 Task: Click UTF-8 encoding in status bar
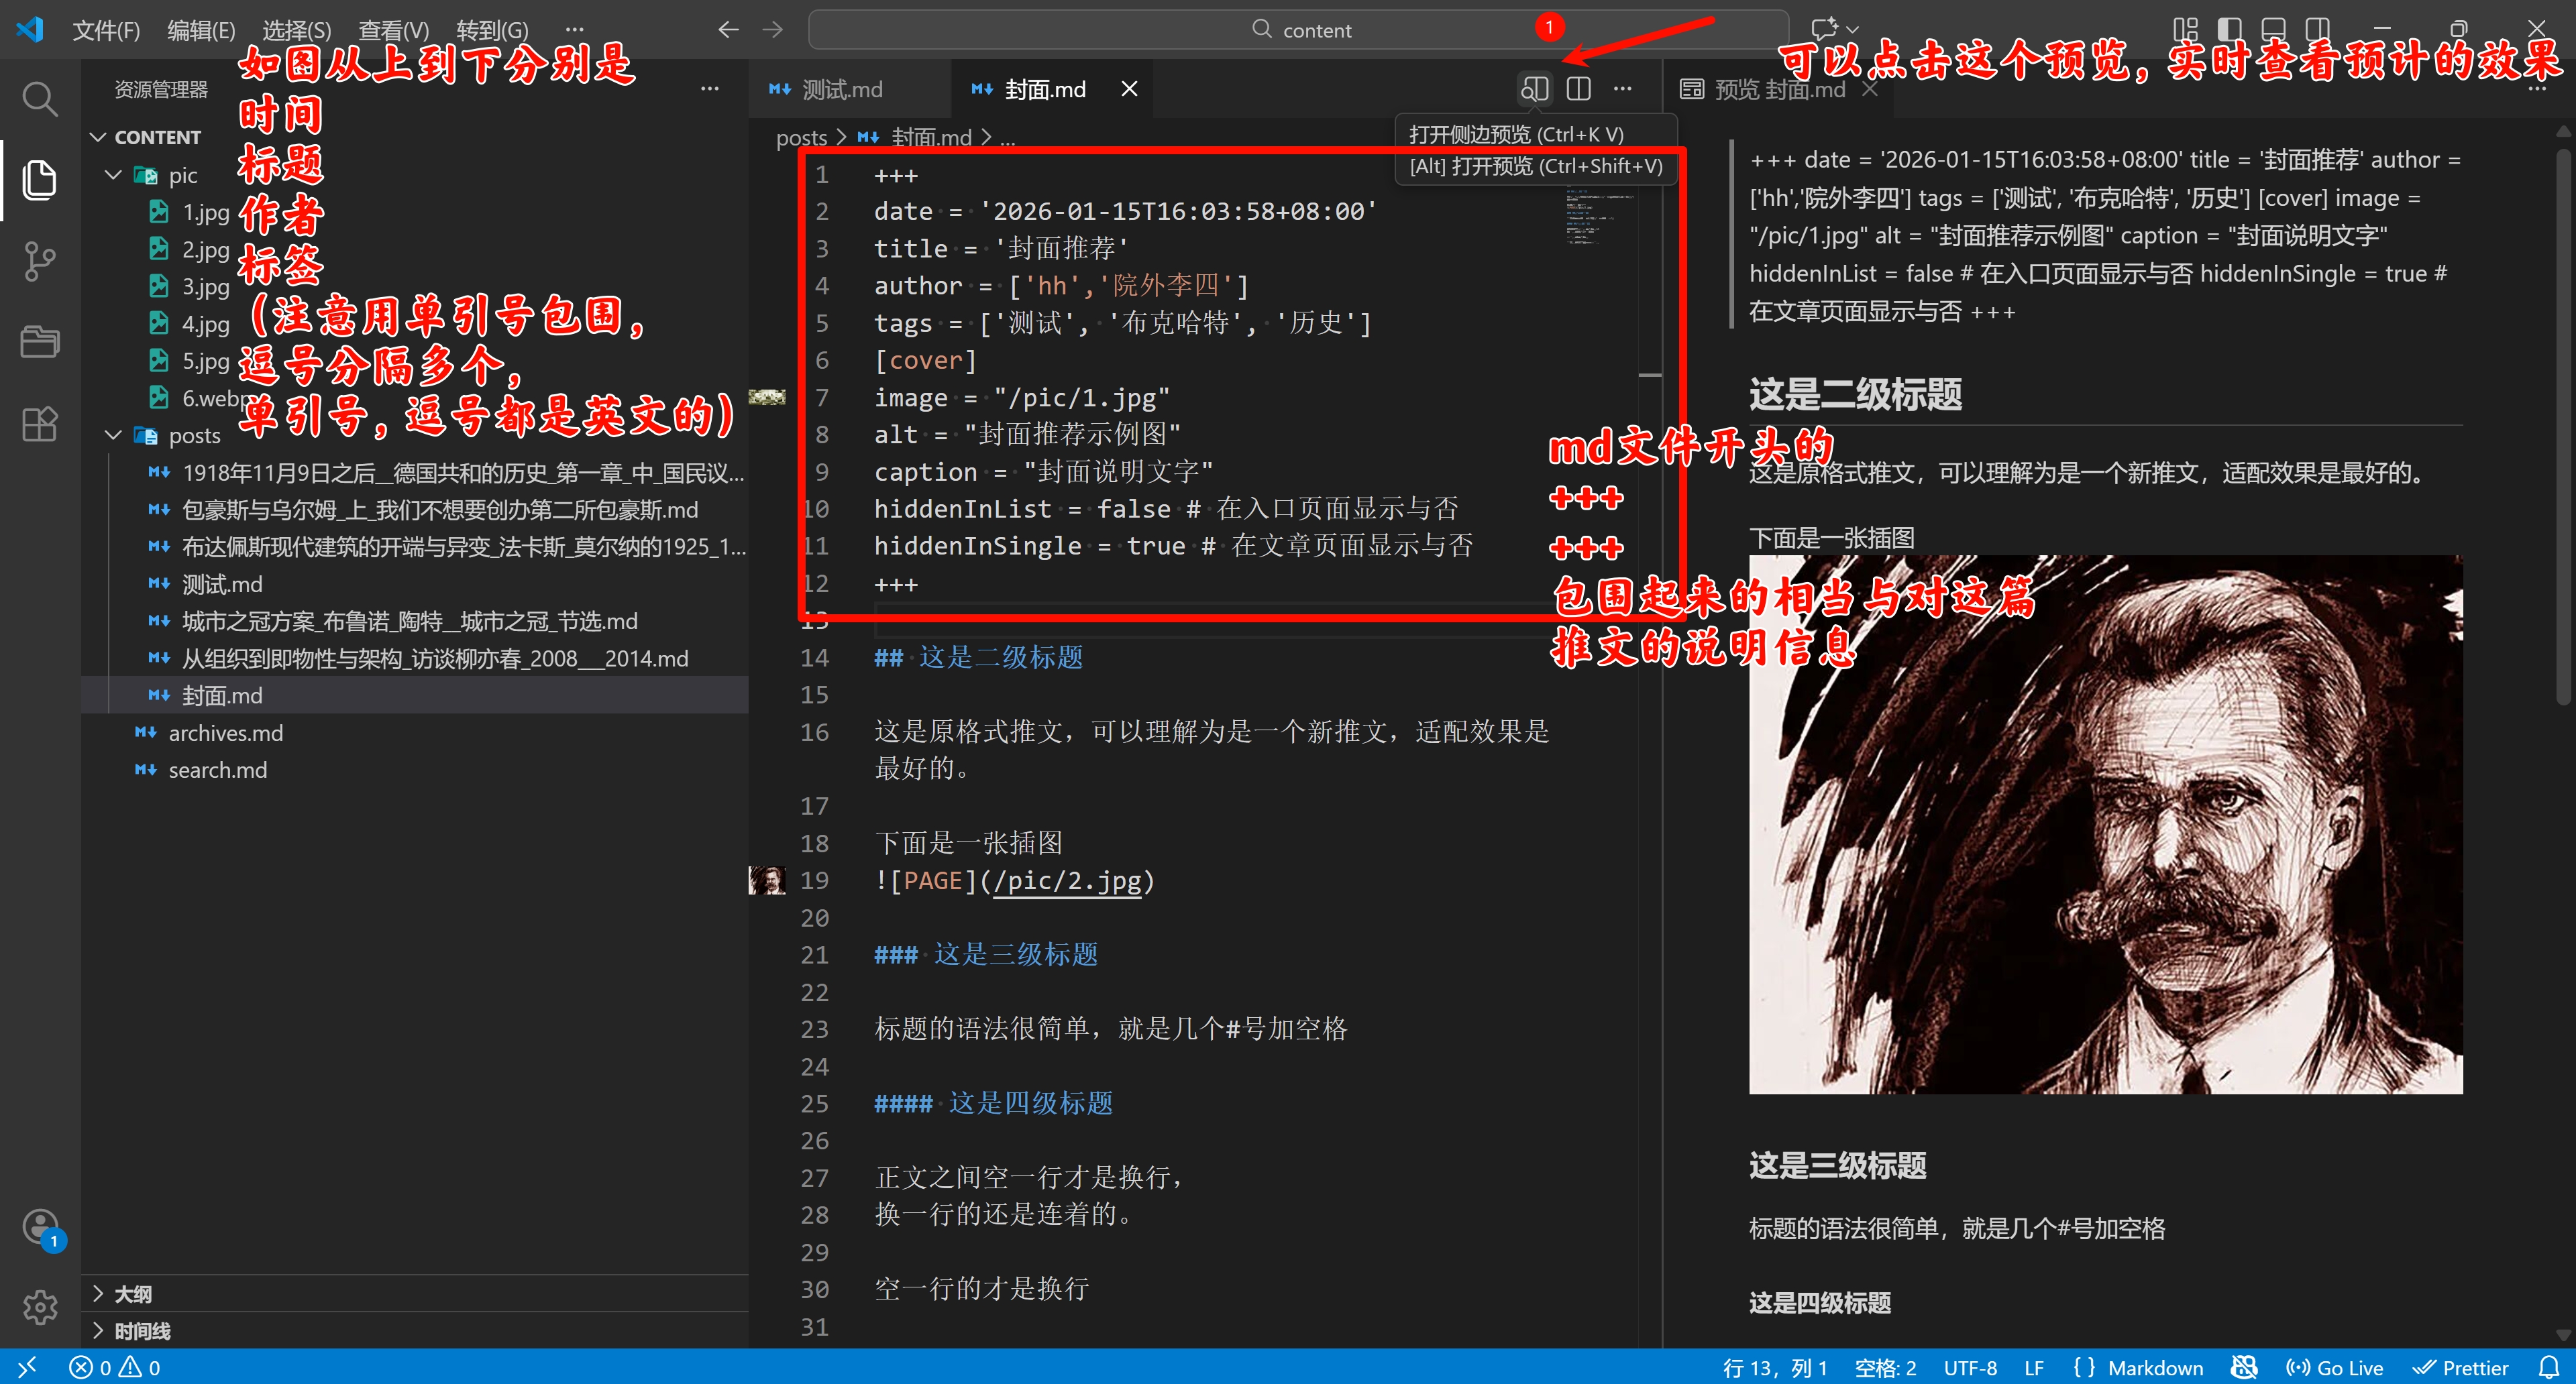pos(1970,1367)
